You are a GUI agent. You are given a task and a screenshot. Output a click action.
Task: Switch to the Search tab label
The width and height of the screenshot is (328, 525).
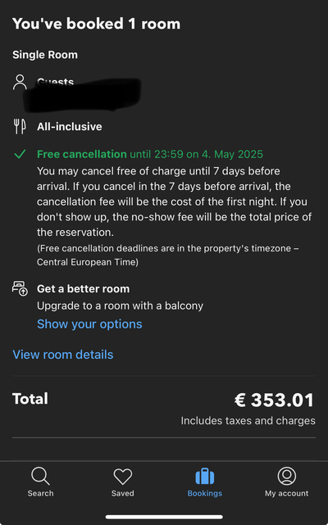tap(40, 494)
